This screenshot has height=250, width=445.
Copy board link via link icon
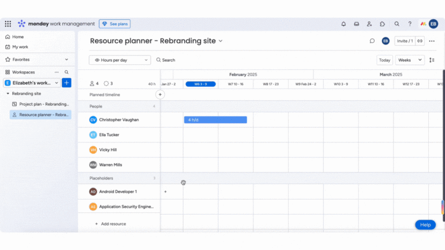pos(420,41)
